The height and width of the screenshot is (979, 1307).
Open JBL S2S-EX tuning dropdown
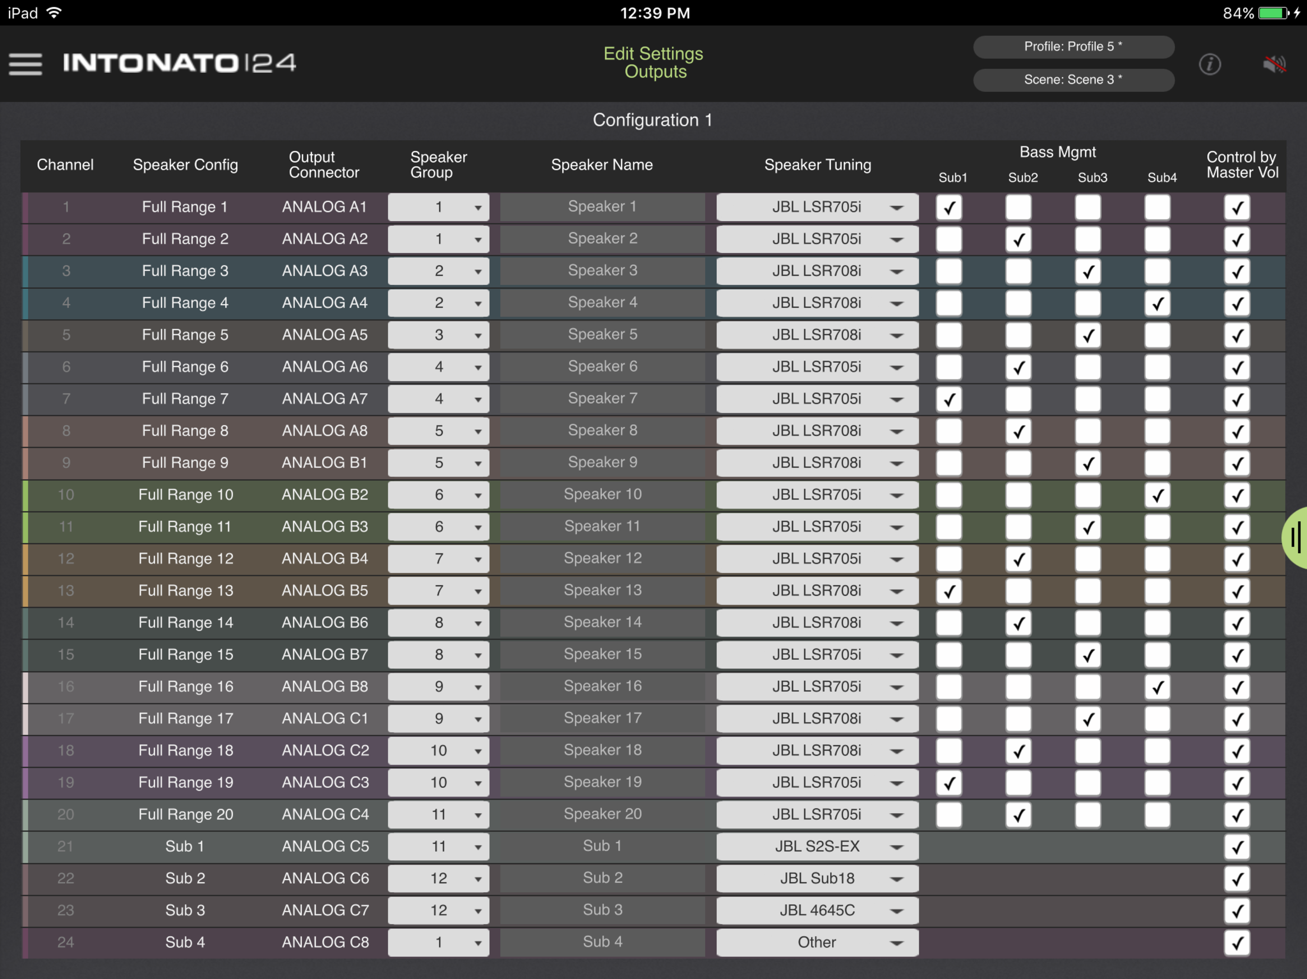tap(817, 846)
